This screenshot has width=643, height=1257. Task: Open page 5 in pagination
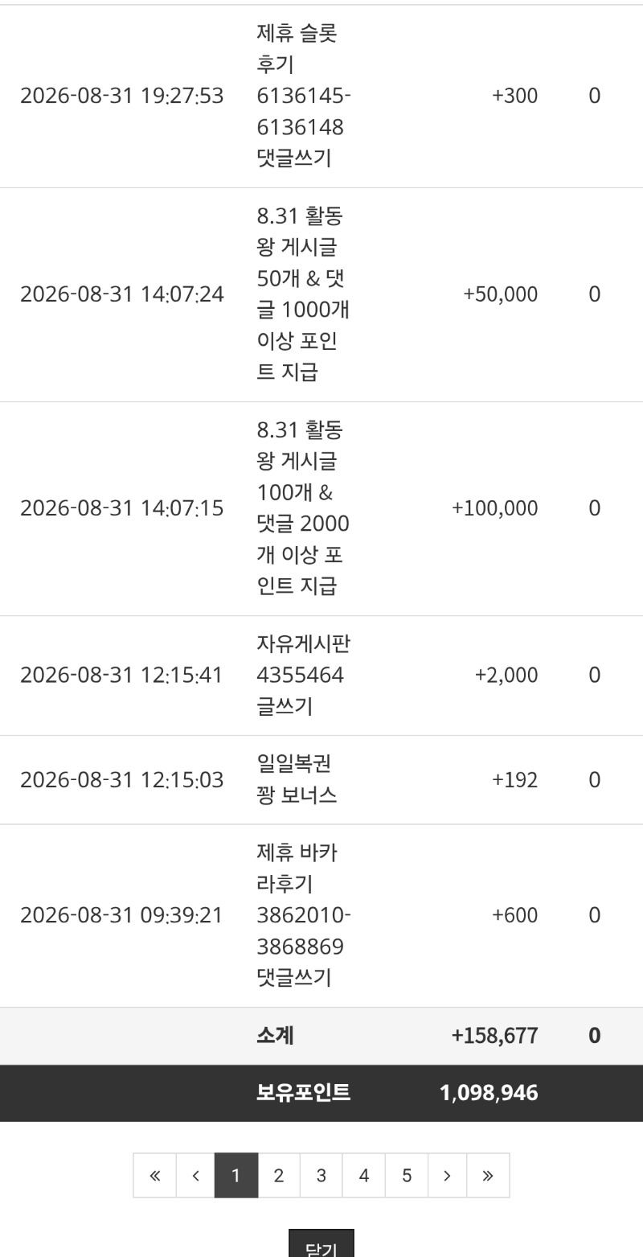point(407,1175)
